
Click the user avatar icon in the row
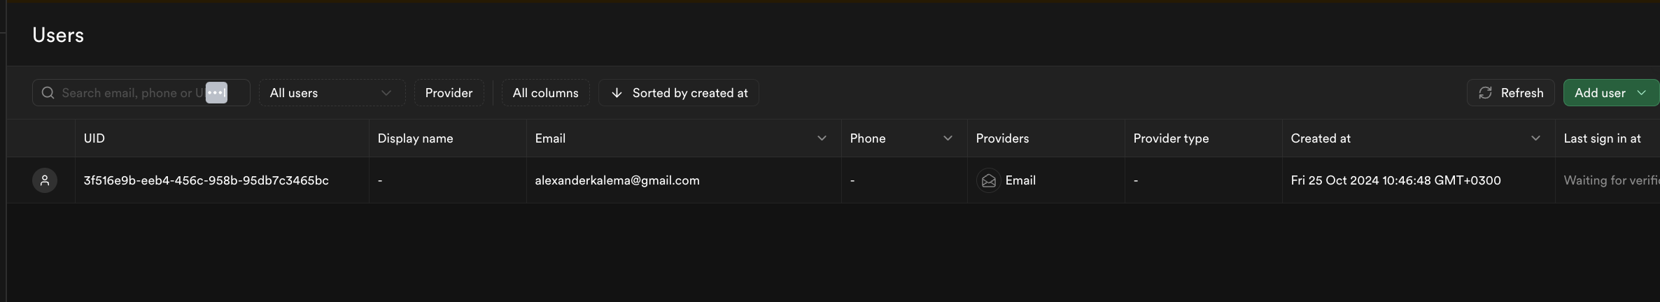(45, 180)
